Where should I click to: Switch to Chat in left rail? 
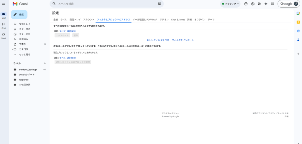click(x=4, y=25)
